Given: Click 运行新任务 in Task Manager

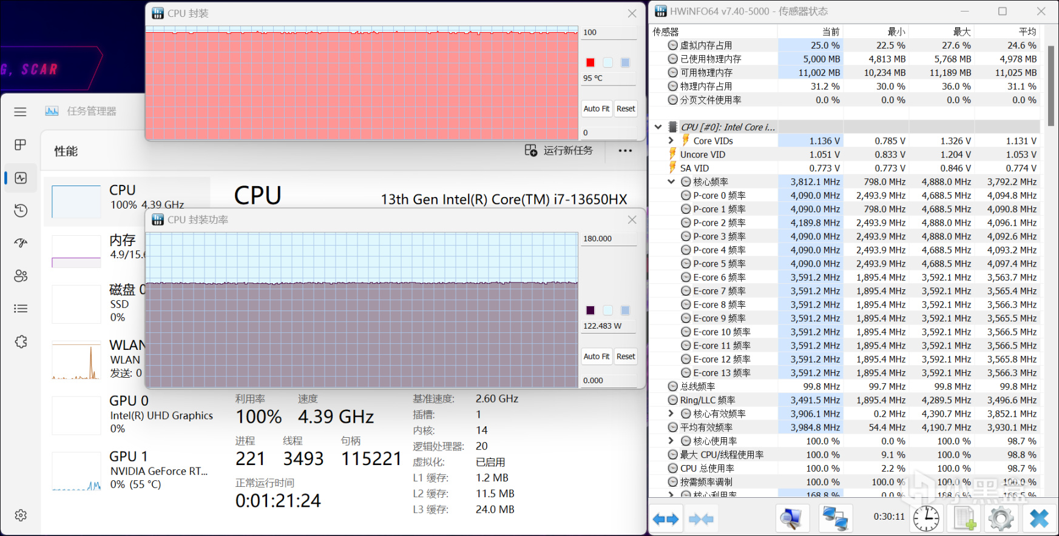Looking at the screenshot, I should tap(559, 150).
